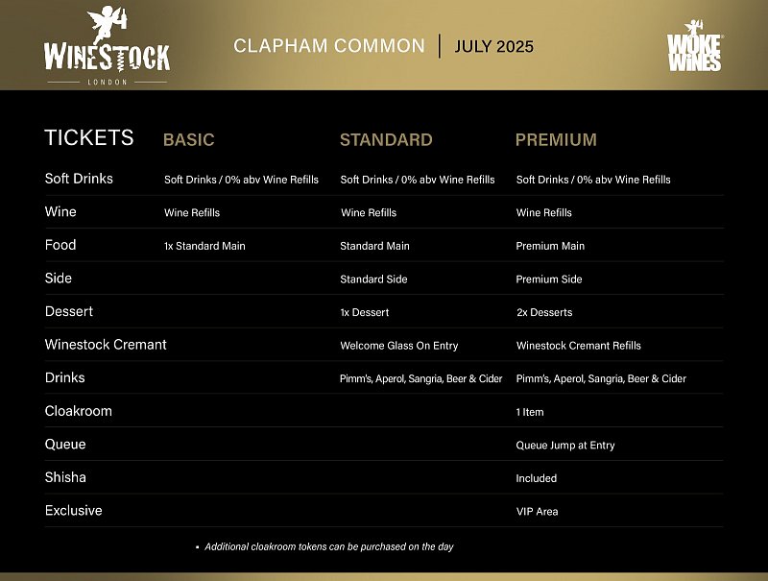
Task: Click Premium's Winestock Cremant Refills text
Action: click(578, 346)
